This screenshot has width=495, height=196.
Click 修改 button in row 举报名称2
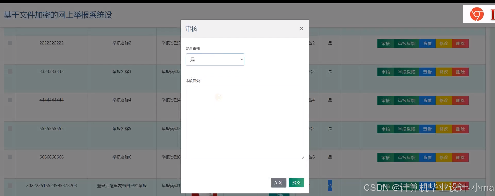click(x=444, y=44)
